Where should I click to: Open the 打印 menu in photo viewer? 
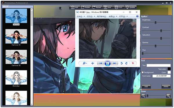(91, 17)
